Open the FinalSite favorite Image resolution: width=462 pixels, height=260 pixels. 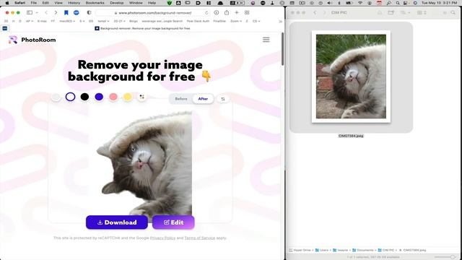tap(219, 21)
